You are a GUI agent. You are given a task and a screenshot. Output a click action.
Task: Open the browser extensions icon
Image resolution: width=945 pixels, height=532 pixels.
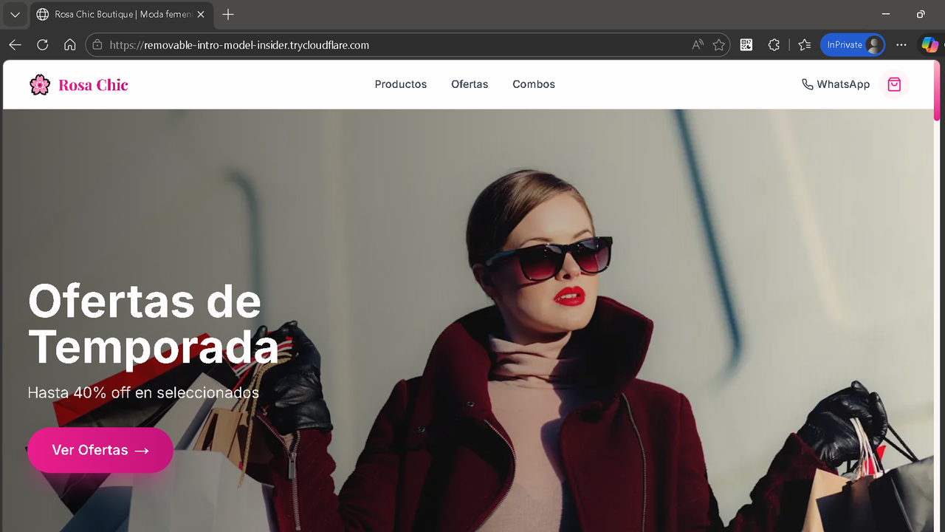click(x=774, y=44)
